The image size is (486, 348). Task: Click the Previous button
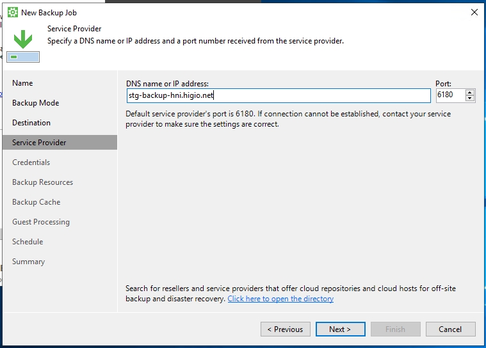click(x=286, y=329)
